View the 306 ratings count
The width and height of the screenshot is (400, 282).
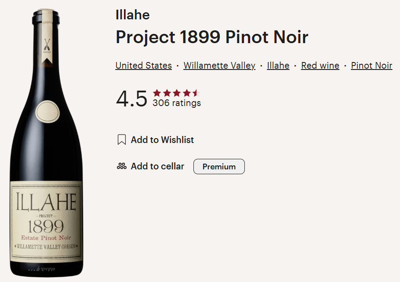pyautogui.click(x=177, y=103)
